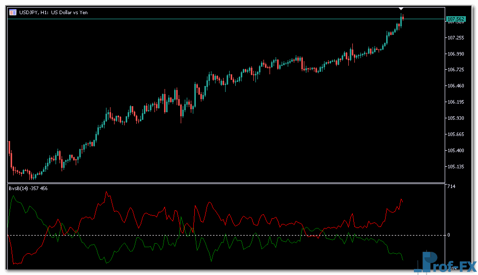The image size is (478, 275).
Task: Click the BvsB(14) indicator label
Action: [28, 189]
